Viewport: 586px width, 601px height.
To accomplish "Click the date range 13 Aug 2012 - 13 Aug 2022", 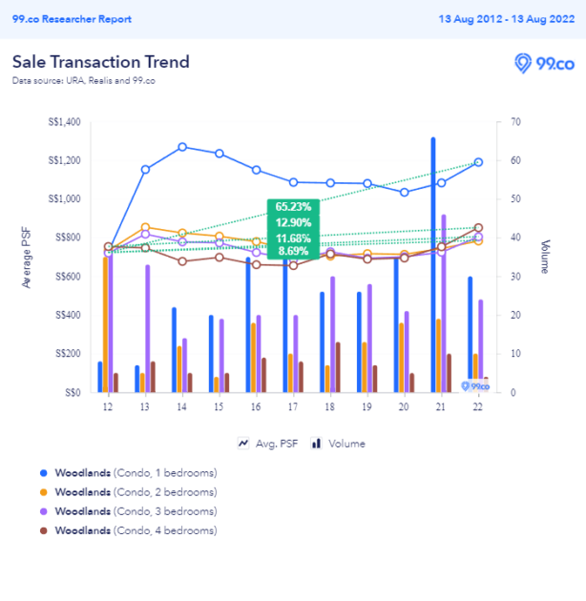I will click(507, 19).
